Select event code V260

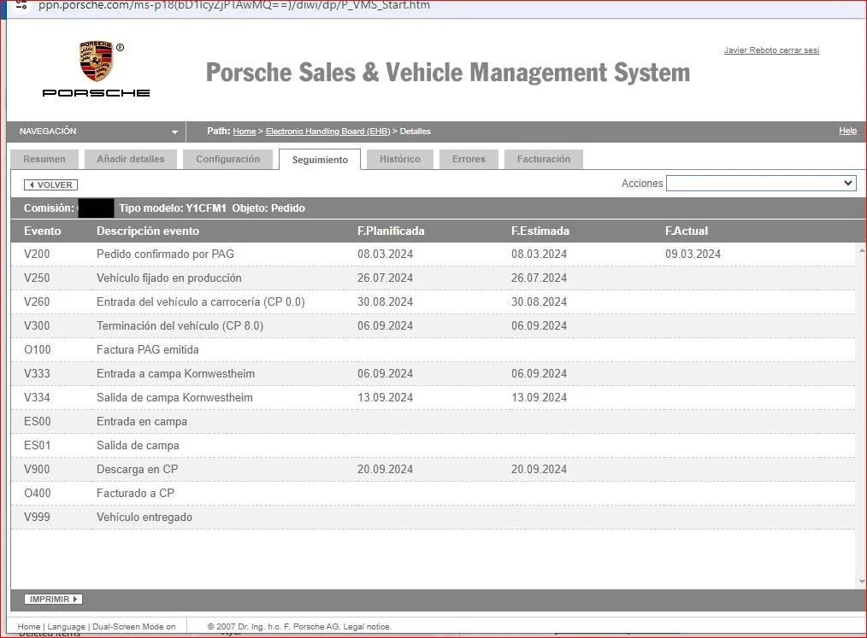click(37, 302)
